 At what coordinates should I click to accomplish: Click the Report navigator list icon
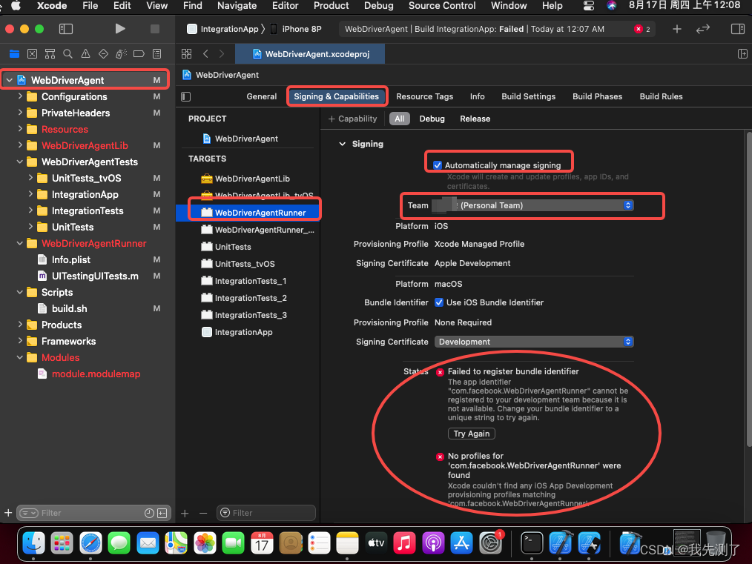156,53
